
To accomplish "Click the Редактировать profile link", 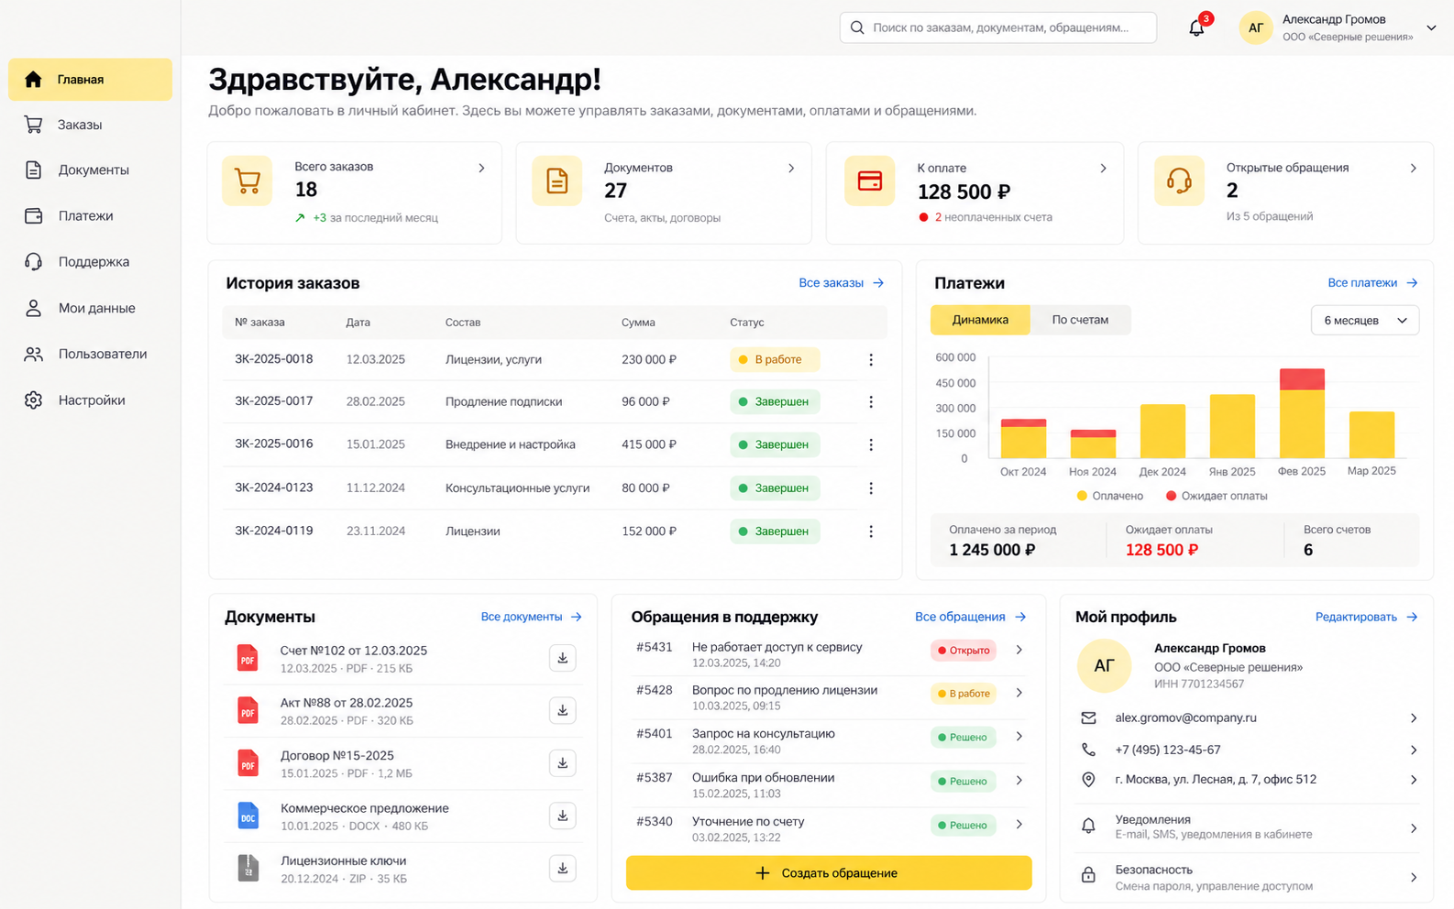I will tap(1366, 617).
